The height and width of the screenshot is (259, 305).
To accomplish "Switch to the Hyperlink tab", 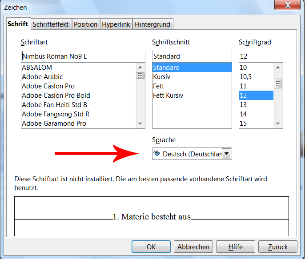I will click(116, 24).
